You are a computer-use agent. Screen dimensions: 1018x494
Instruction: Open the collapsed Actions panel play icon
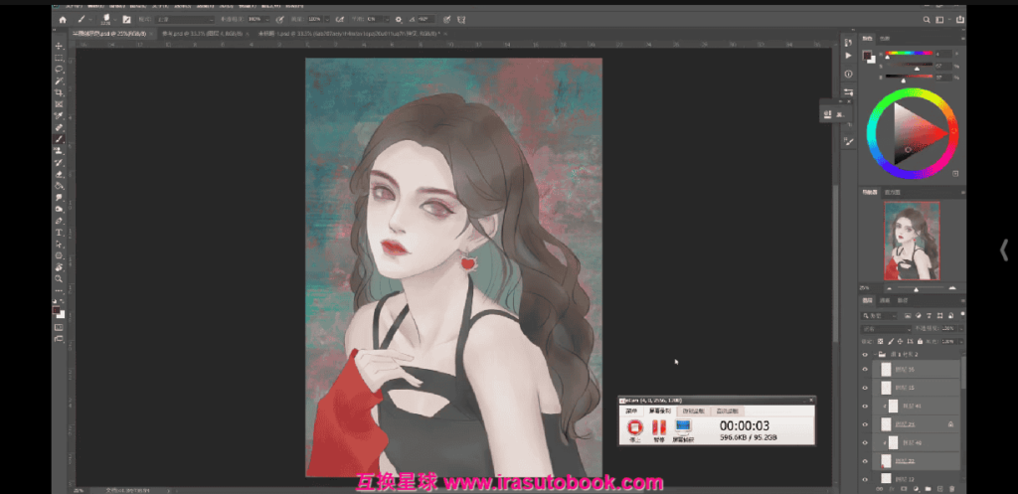pyautogui.click(x=848, y=57)
